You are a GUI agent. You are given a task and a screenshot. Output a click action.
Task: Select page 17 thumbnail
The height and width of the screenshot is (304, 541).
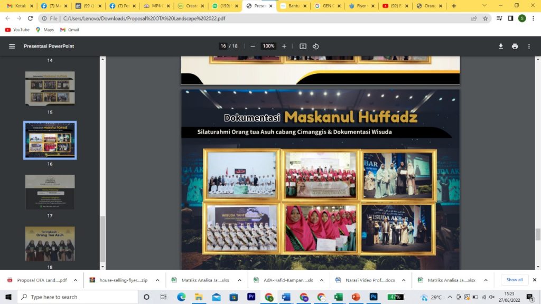(x=50, y=192)
